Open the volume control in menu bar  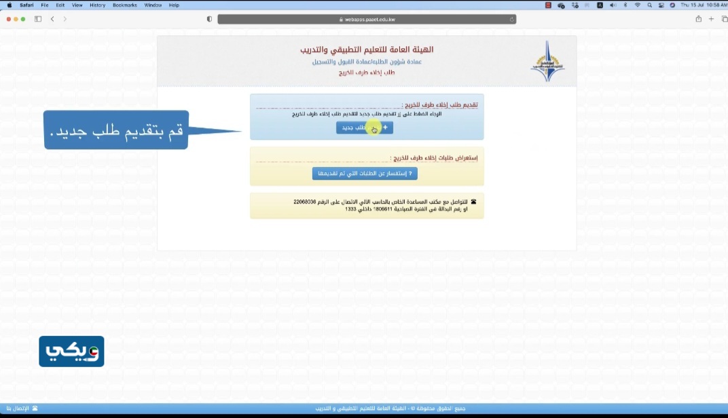pos(613,5)
